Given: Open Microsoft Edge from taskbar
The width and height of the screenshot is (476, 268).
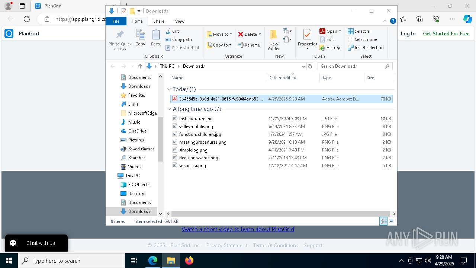Looking at the screenshot, I should (153, 261).
